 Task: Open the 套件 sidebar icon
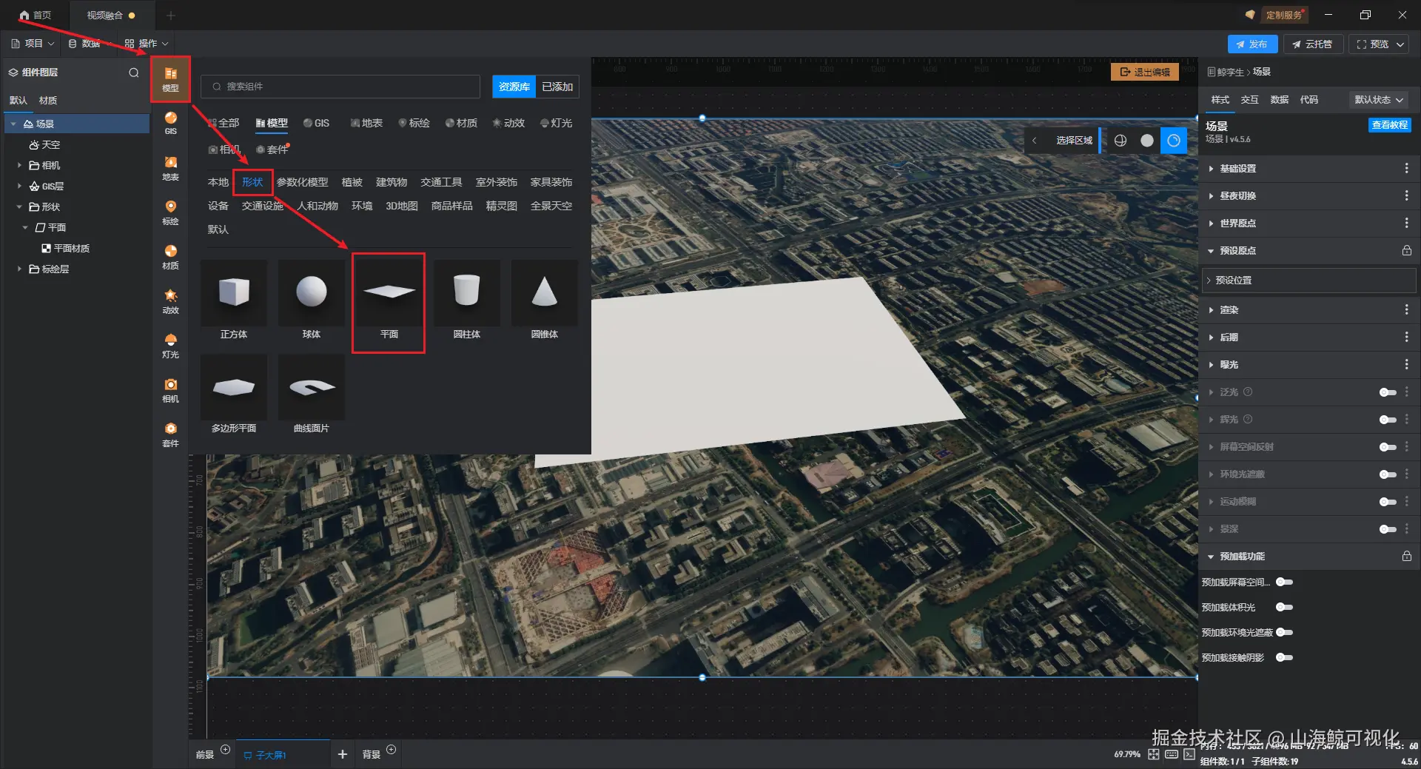pyautogui.click(x=170, y=434)
